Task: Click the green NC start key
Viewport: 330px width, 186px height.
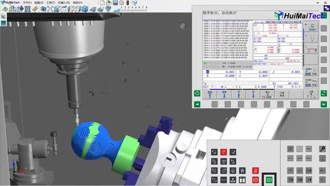Action: coord(269,180)
